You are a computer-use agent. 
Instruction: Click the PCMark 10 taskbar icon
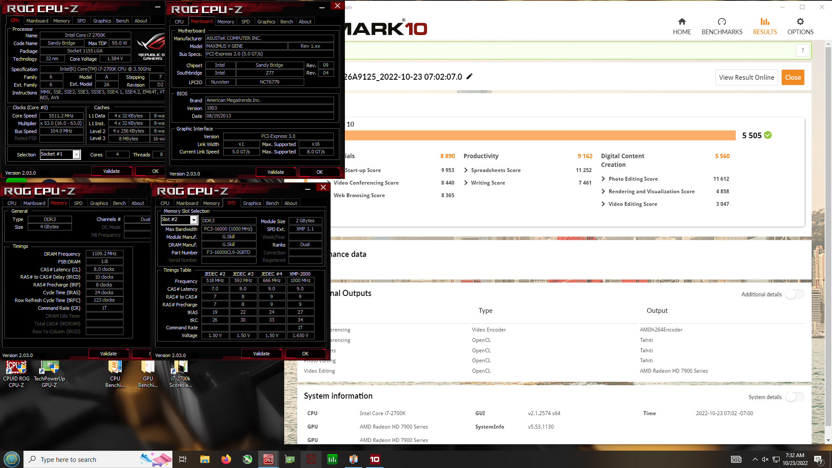(x=374, y=459)
